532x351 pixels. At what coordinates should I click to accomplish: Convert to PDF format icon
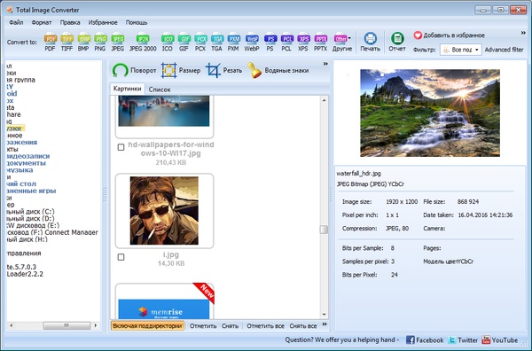(50, 42)
